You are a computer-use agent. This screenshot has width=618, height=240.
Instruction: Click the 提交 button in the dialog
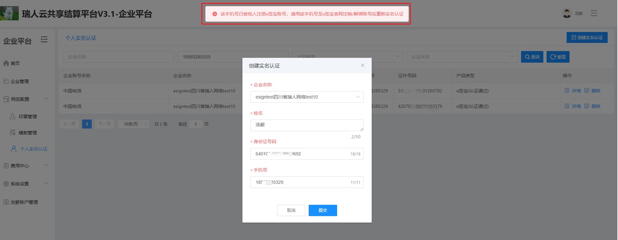point(323,210)
